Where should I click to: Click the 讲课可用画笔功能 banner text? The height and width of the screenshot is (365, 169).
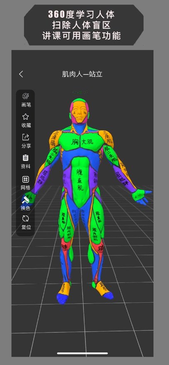82,36
